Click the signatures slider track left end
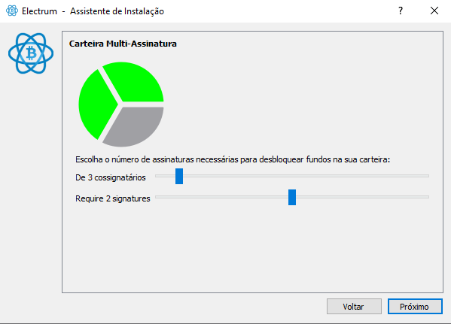 point(159,197)
